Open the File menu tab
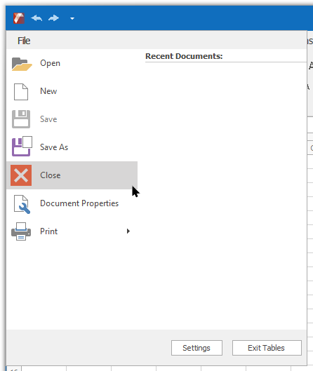This screenshot has width=313, height=371. (24, 41)
